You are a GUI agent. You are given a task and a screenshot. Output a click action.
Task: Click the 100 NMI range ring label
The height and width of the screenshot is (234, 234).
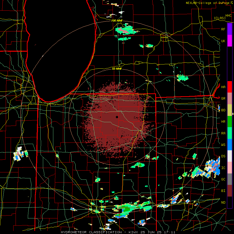pyautogui.click(x=117, y=21)
